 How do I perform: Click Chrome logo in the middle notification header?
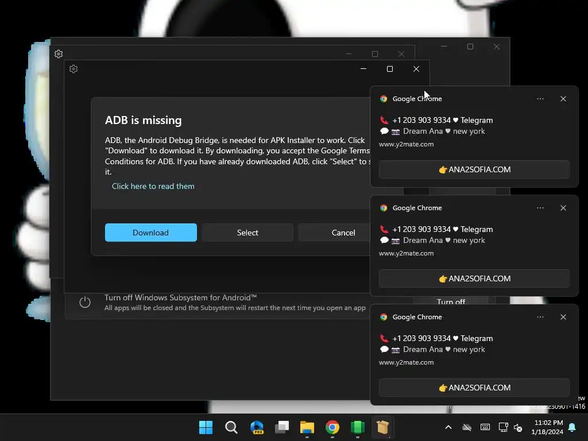(x=384, y=208)
